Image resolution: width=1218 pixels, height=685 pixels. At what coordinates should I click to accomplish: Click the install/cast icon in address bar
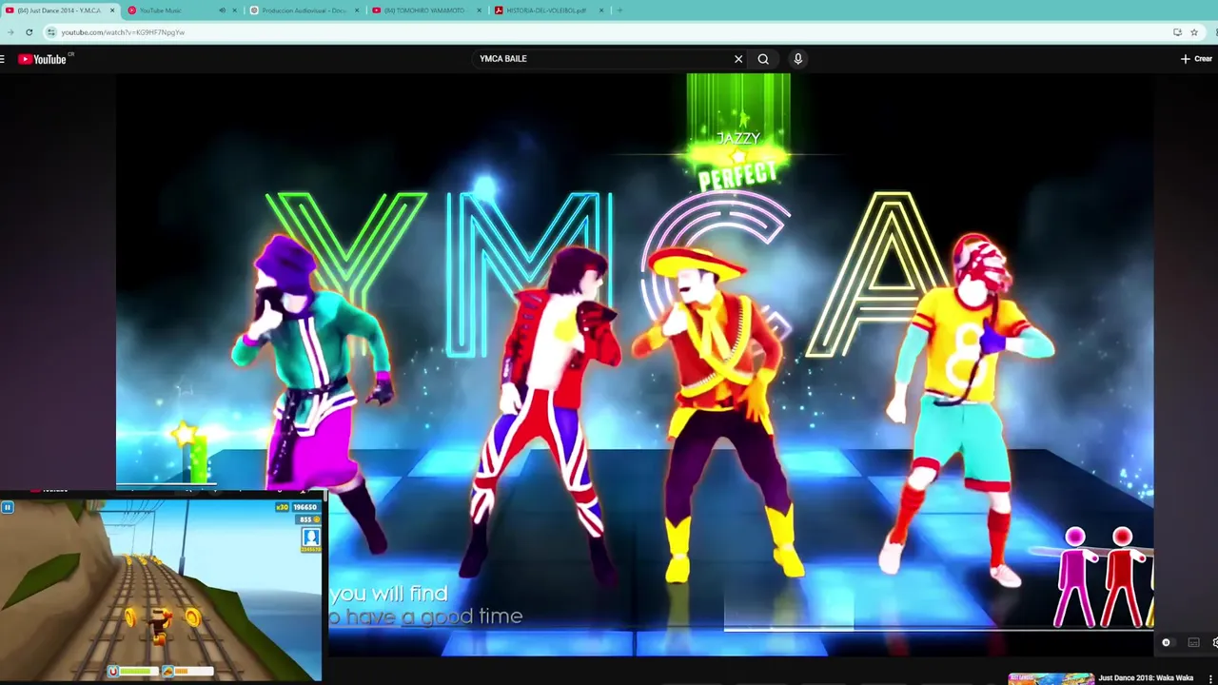click(1177, 32)
